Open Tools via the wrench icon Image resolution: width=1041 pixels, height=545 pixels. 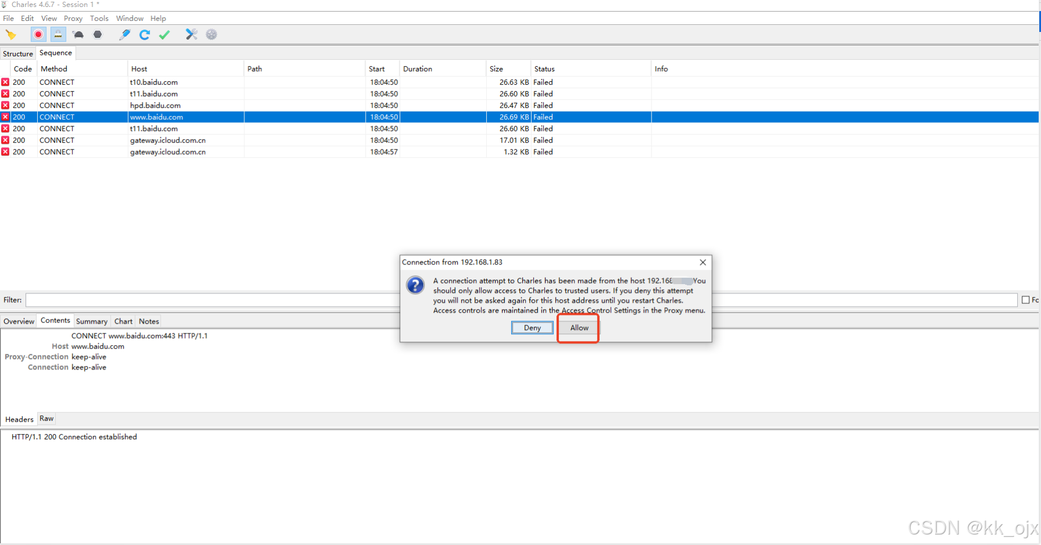(191, 35)
